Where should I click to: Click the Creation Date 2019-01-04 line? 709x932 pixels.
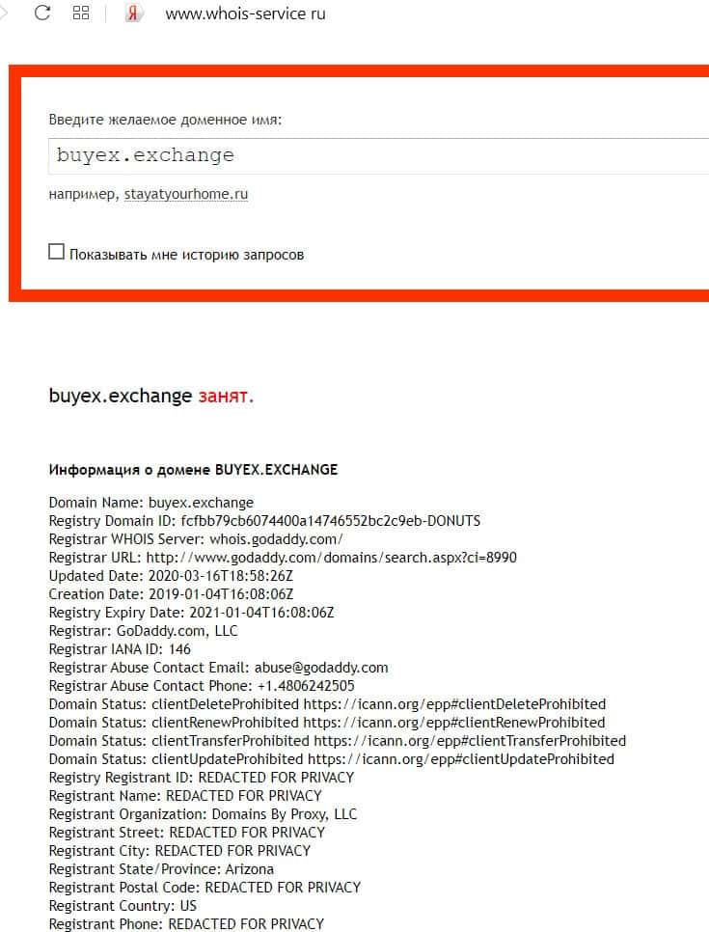pyautogui.click(x=171, y=594)
